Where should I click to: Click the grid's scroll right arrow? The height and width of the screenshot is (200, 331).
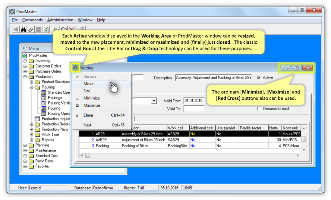coord(298,155)
